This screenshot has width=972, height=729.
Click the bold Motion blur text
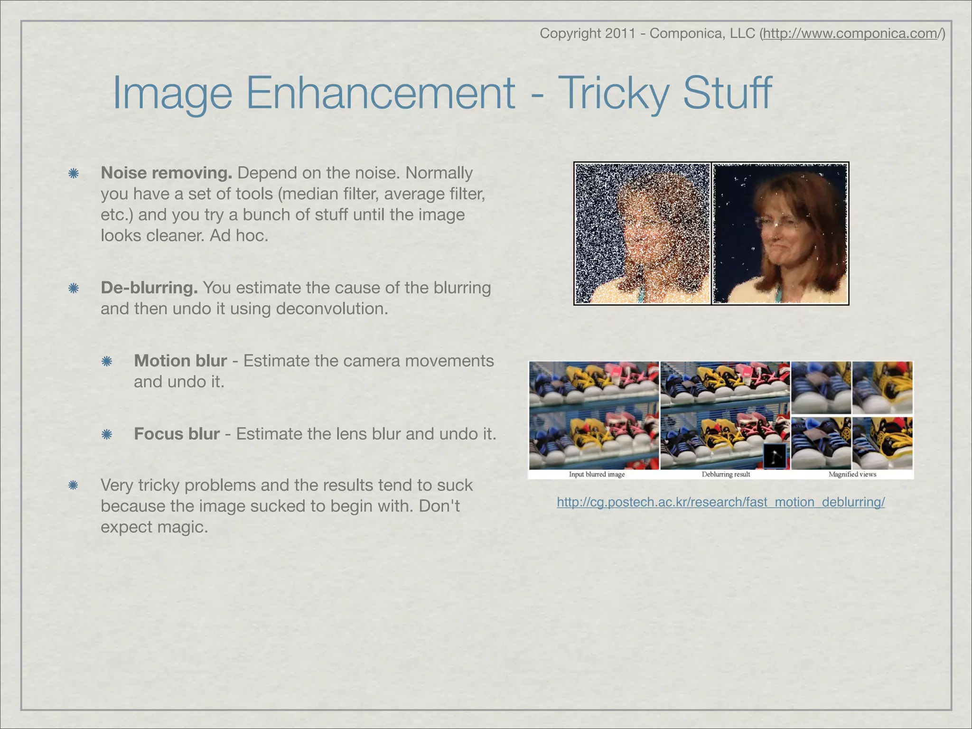pyautogui.click(x=180, y=361)
